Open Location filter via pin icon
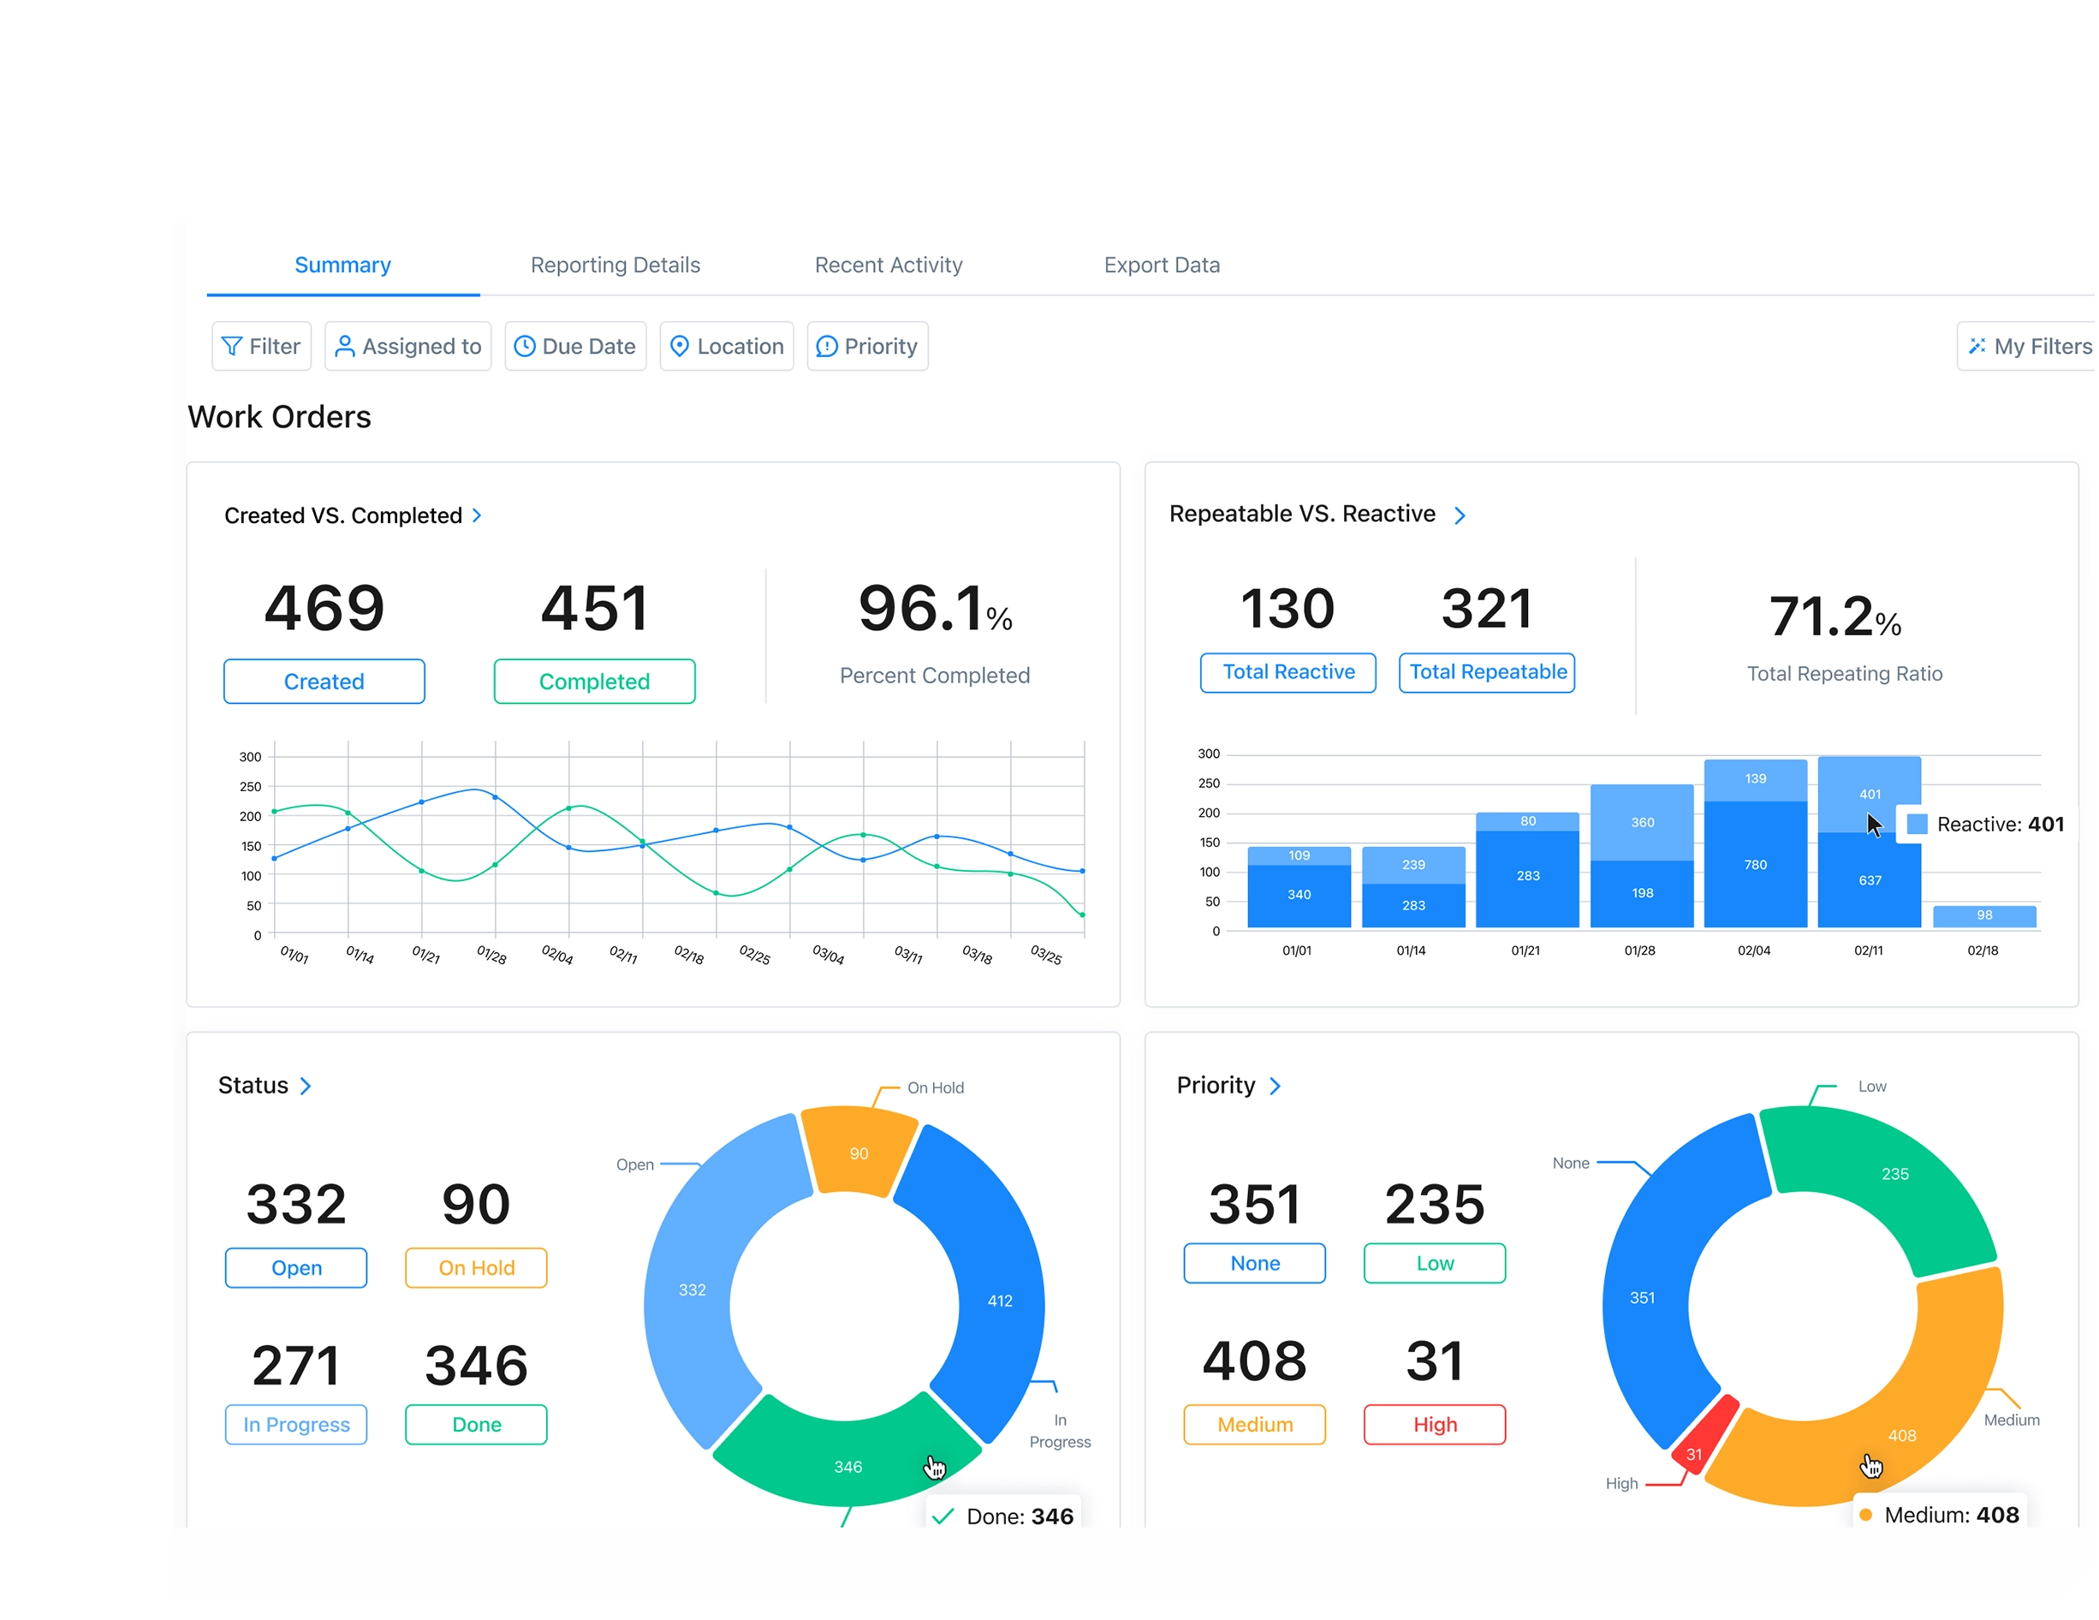 [x=681, y=346]
